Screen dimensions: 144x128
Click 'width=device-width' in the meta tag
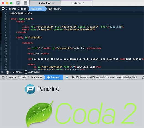[79, 30]
